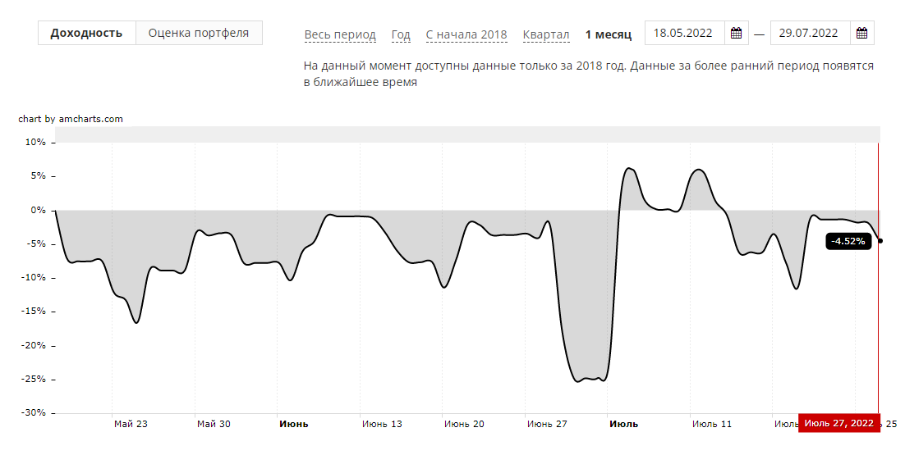Open calendar icon for end date
Screen dimensions: 905x455
[861, 34]
